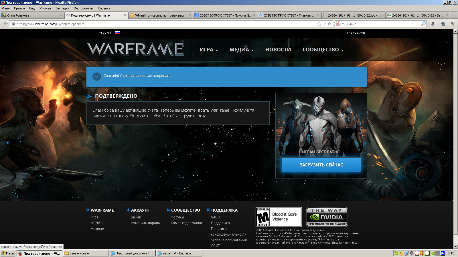Open a new tab with the plus button
This screenshot has width=458, height=257.
click(x=454, y=15)
